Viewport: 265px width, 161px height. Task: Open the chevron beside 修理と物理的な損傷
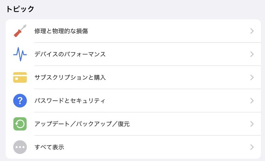tap(252, 31)
